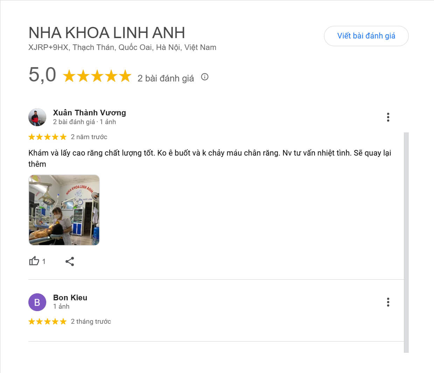
Task: Open three-dot menu for Bon Kieu review
Action: pyautogui.click(x=388, y=302)
